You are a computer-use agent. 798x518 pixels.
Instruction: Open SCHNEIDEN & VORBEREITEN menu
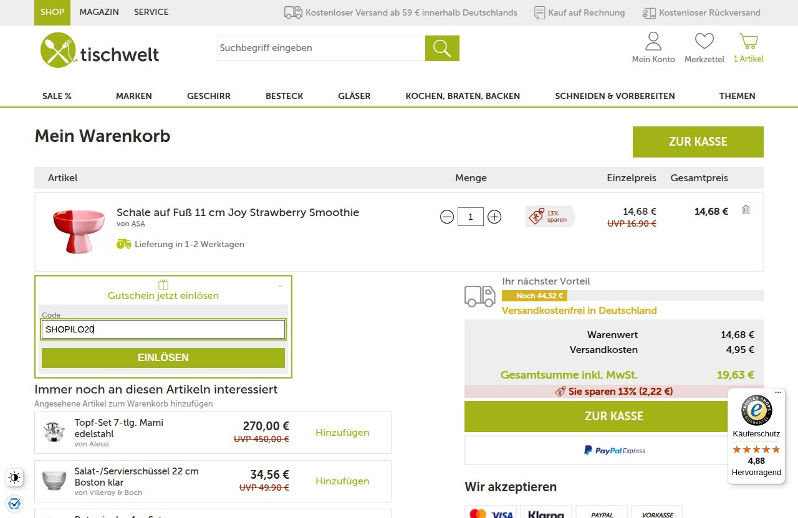(615, 96)
